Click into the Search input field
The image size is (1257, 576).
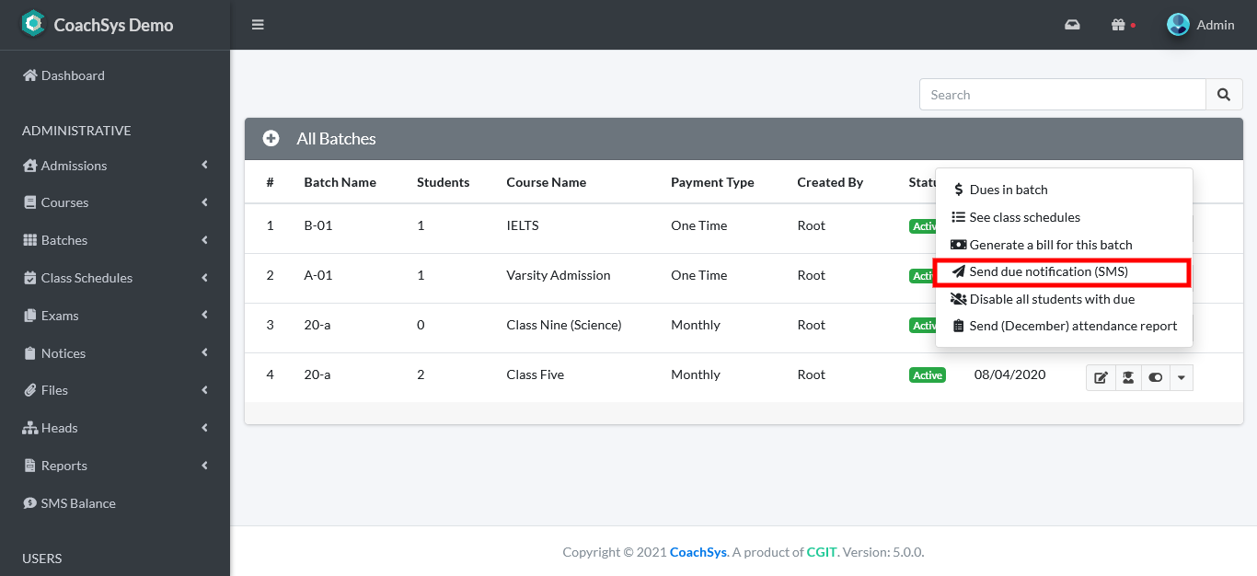tap(1062, 95)
